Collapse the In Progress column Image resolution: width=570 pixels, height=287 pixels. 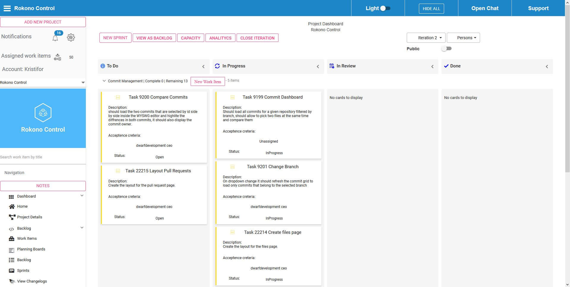318,67
